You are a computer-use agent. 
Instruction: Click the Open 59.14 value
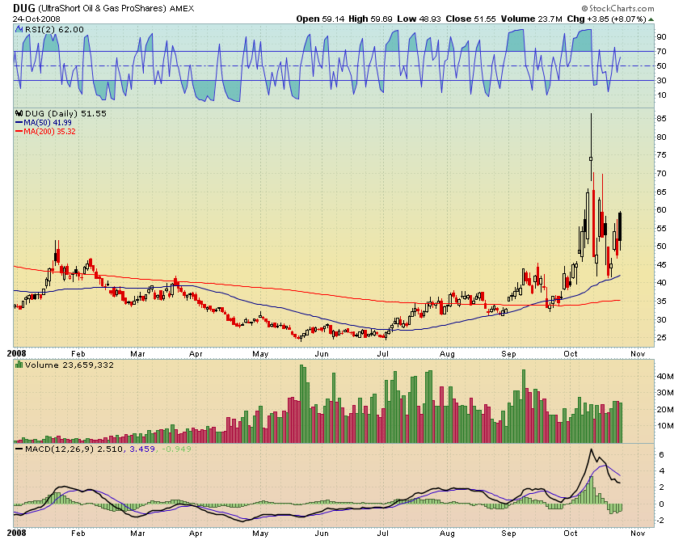coord(320,19)
